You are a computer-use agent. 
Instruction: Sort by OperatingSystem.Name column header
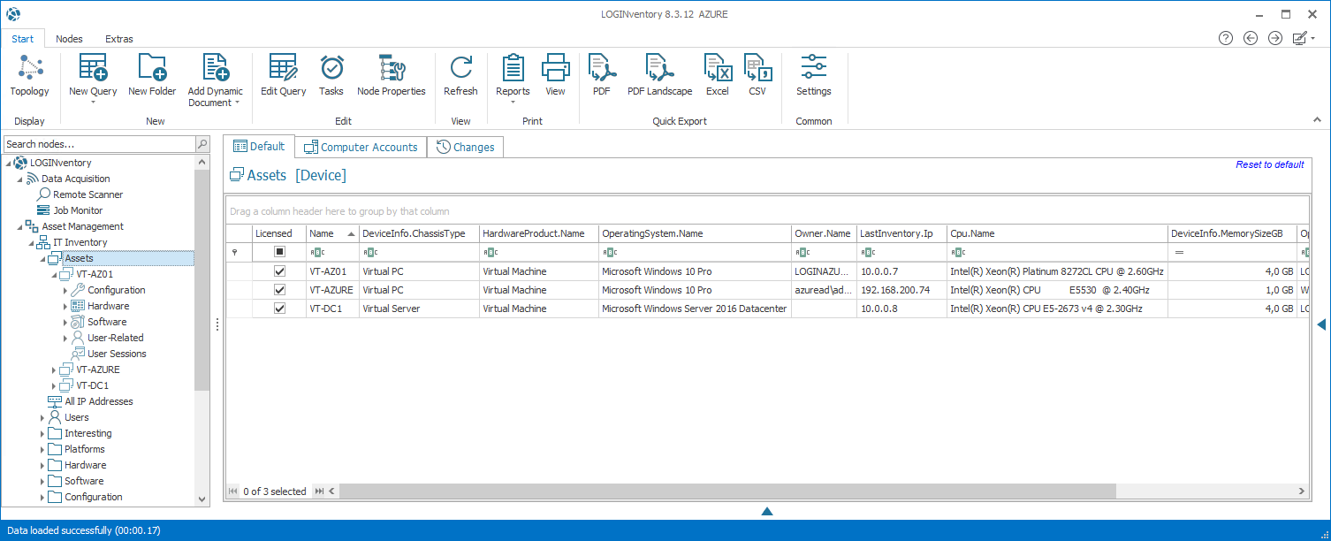click(x=695, y=233)
